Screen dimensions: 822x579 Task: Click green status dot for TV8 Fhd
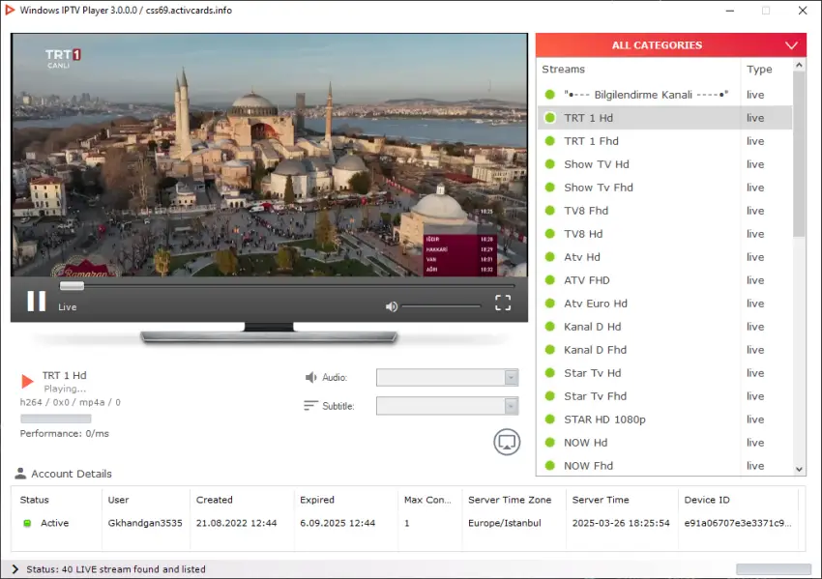(550, 211)
